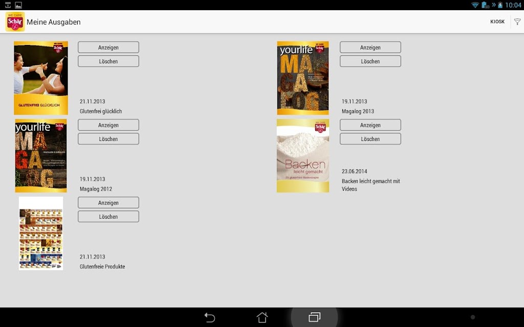Click the 'Meine Ausgaben' header title

pos(53,22)
